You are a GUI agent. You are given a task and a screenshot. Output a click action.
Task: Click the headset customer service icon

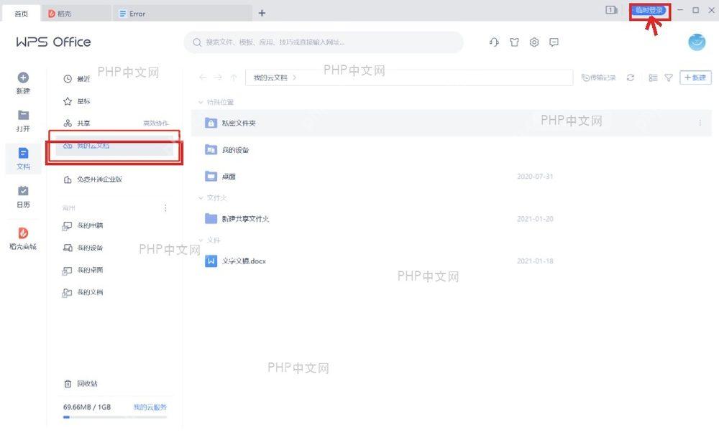coord(494,42)
